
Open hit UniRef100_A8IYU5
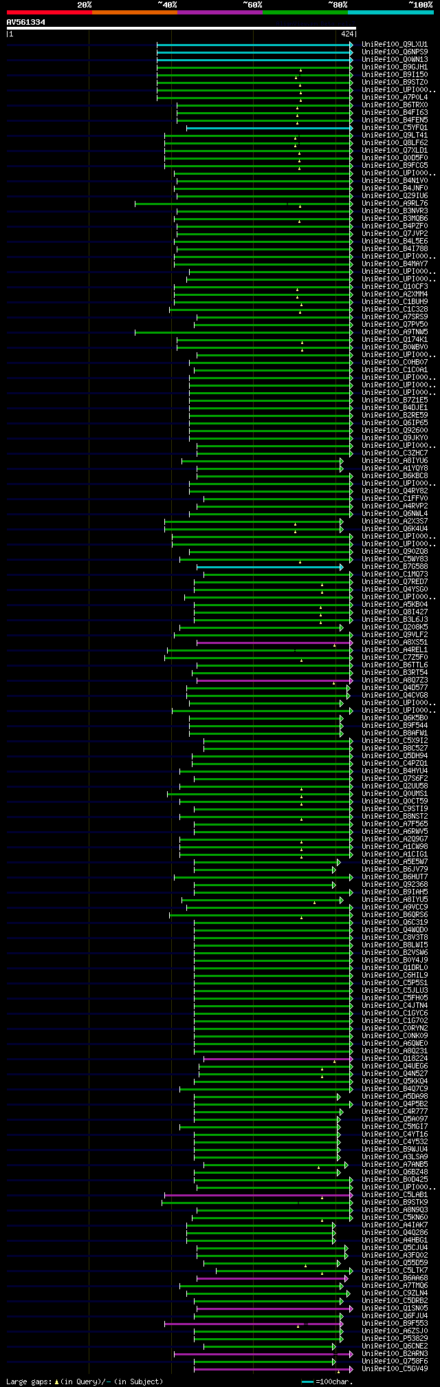click(395, 899)
